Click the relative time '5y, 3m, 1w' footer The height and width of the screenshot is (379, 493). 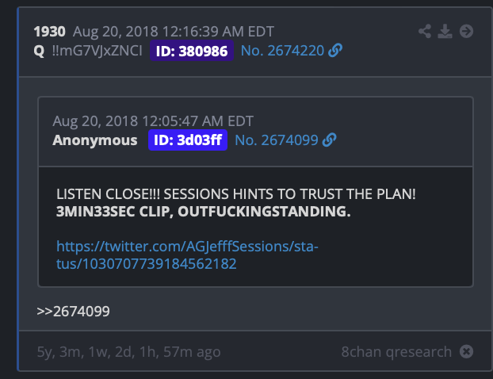pos(128,351)
